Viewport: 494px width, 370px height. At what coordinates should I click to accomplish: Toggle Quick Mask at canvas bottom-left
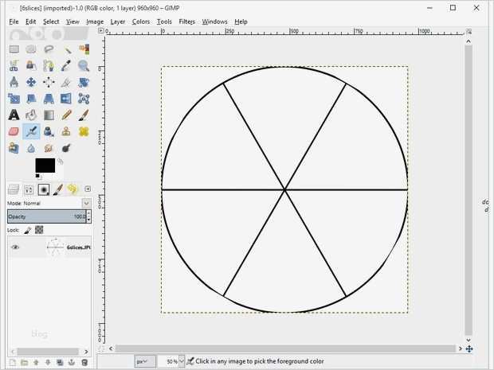pos(101,349)
